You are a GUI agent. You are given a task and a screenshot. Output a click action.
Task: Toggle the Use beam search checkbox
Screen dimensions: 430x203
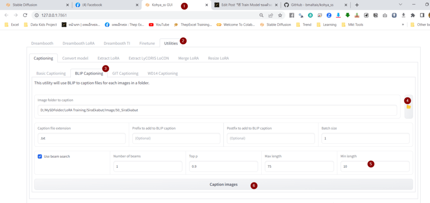click(x=40, y=156)
